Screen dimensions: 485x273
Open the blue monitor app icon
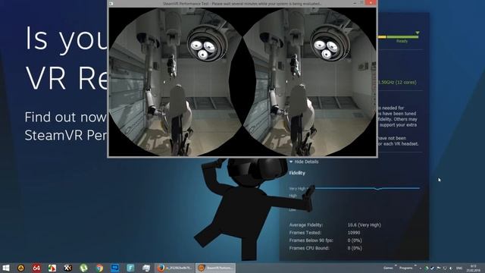pyautogui.click(x=114, y=268)
